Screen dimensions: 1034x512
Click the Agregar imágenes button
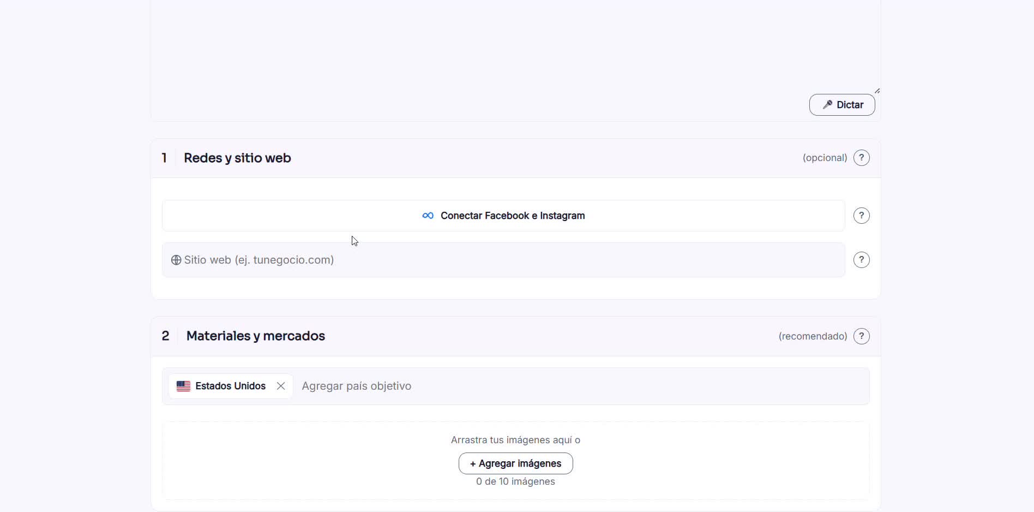click(516, 463)
